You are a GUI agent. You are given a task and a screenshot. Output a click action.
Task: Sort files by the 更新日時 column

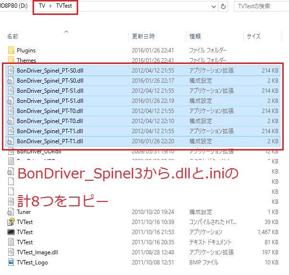143,36
